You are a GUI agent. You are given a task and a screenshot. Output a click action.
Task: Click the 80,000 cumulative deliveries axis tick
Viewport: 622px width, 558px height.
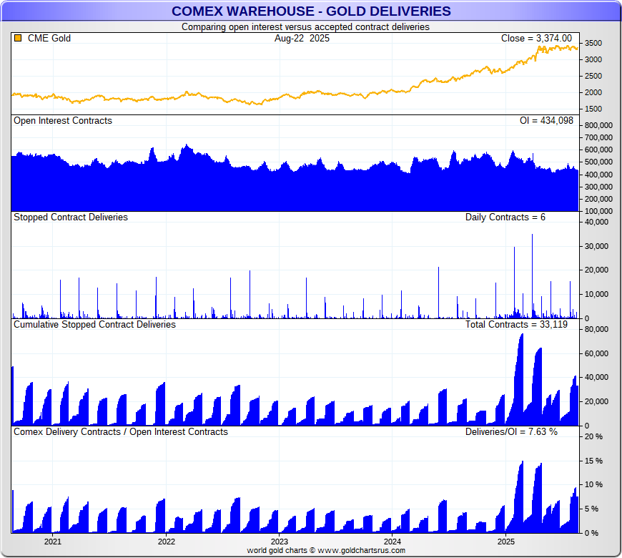(596, 329)
